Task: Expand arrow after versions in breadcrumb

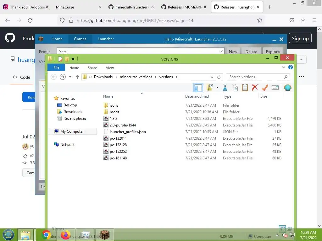Action: (x=177, y=77)
